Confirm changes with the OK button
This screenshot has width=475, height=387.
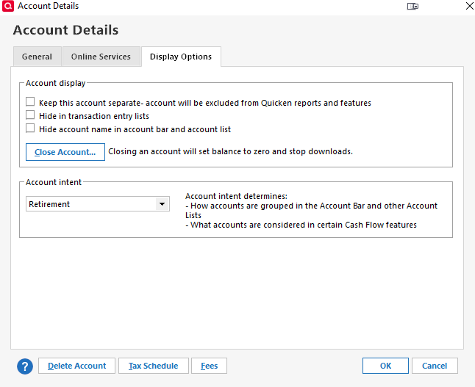[385, 366]
